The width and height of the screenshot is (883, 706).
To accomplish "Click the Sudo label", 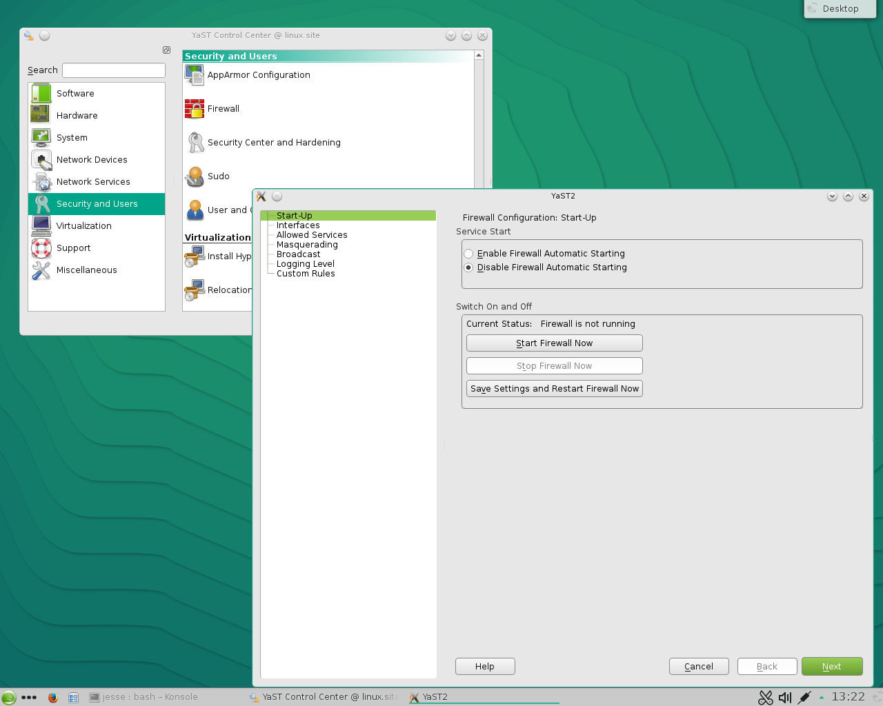I will pos(218,176).
